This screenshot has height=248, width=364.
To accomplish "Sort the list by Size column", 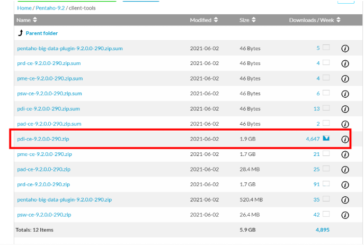I will 247,20.
